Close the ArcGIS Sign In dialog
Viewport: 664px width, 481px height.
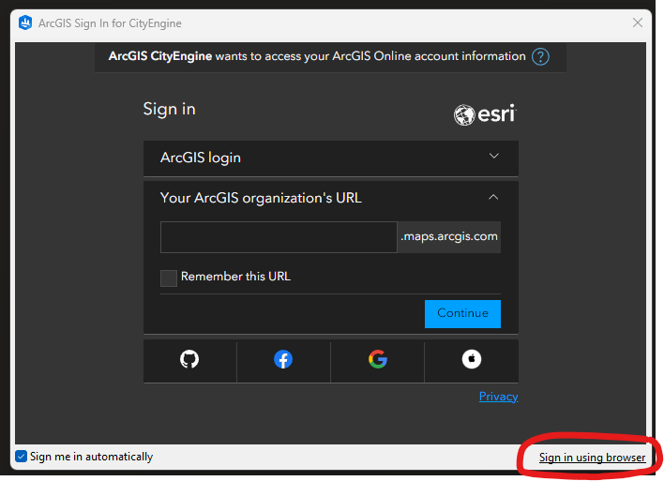(x=638, y=23)
